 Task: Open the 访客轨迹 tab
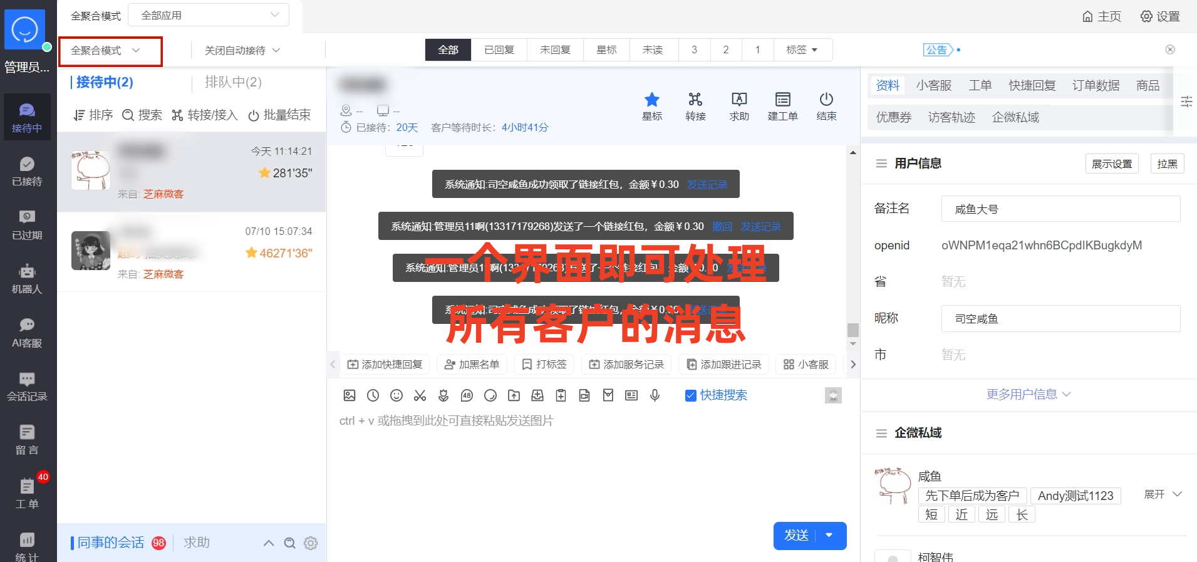(951, 117)
